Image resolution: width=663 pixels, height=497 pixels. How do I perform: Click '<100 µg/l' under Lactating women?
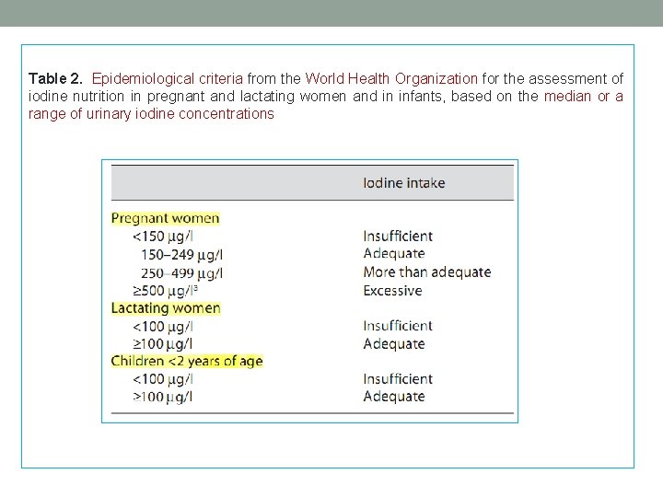coord(163,327)
